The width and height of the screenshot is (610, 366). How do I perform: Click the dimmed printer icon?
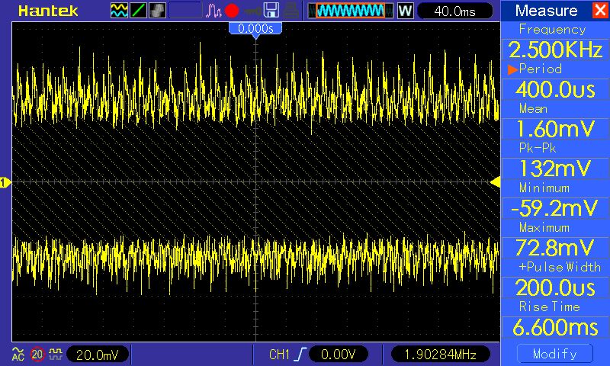click(x=291, y=11)
